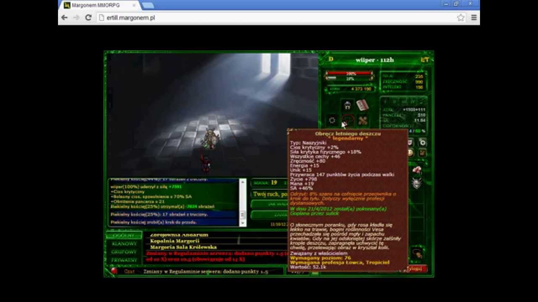Open a new browser tab

(x=148, y=5)
